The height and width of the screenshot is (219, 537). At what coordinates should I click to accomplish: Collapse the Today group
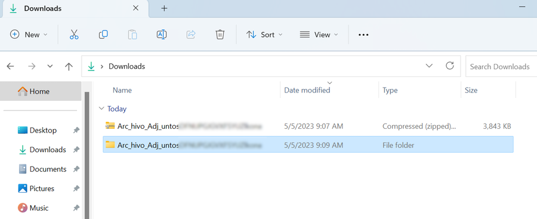(x=101, y=109)
